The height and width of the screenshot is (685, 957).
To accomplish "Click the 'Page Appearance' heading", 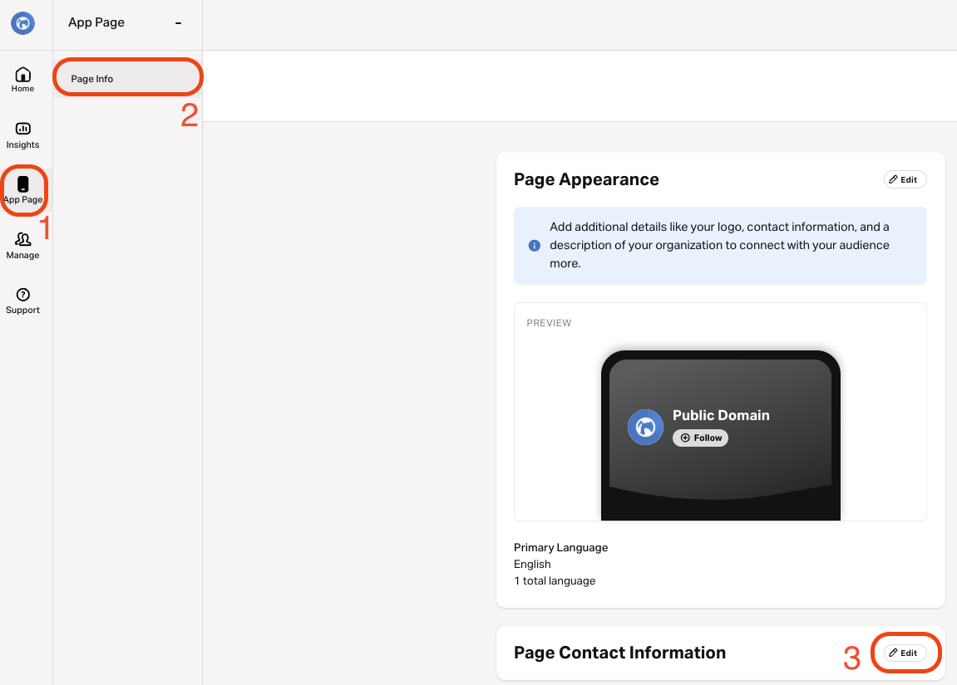I will pos(586,179).
